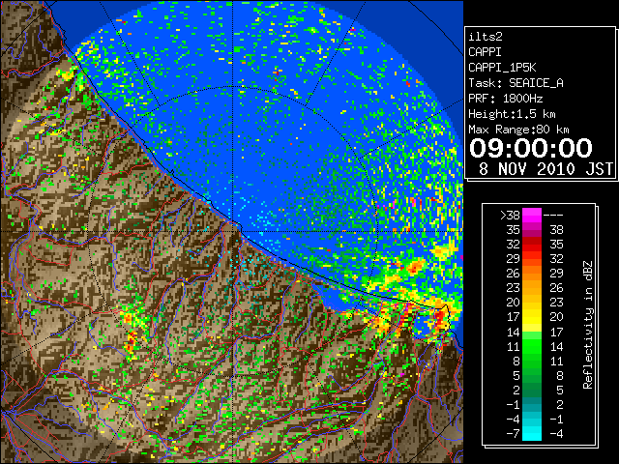Click the cyan -7 dBZ legend swatch

(x=532, y=433)
